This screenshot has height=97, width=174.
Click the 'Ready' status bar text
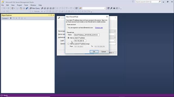click(x=6, y=95)
